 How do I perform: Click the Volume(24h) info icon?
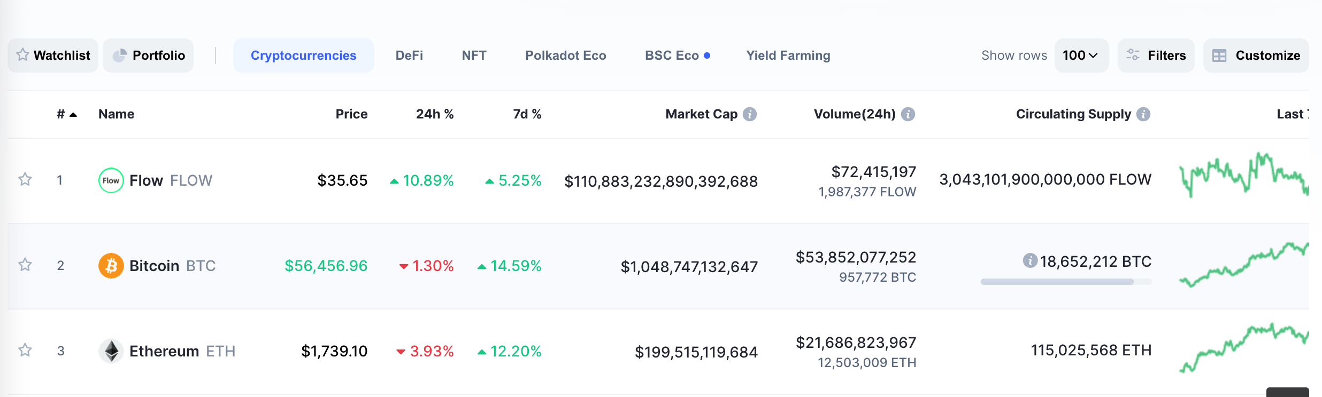point(908,114)
